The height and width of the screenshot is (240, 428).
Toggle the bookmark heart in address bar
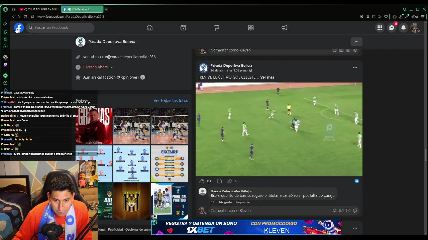(386, 17)
